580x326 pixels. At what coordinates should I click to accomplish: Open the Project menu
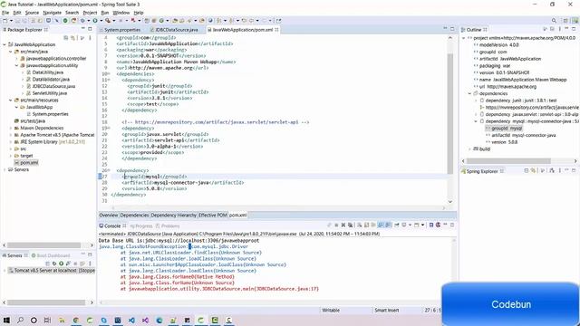point(90,13)
